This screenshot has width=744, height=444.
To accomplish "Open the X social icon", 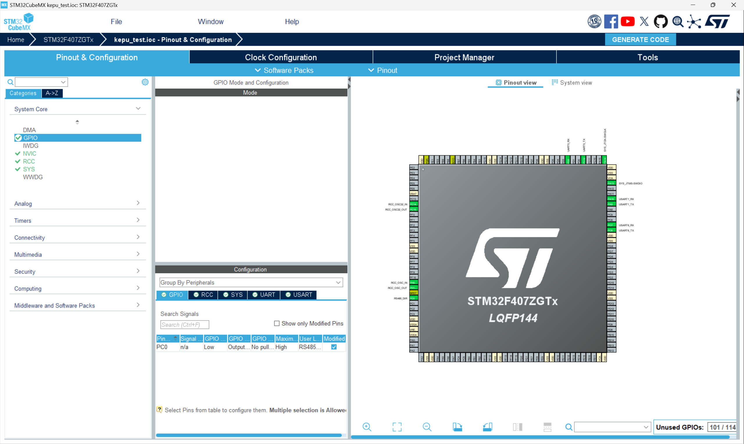I will coord(644,21).
